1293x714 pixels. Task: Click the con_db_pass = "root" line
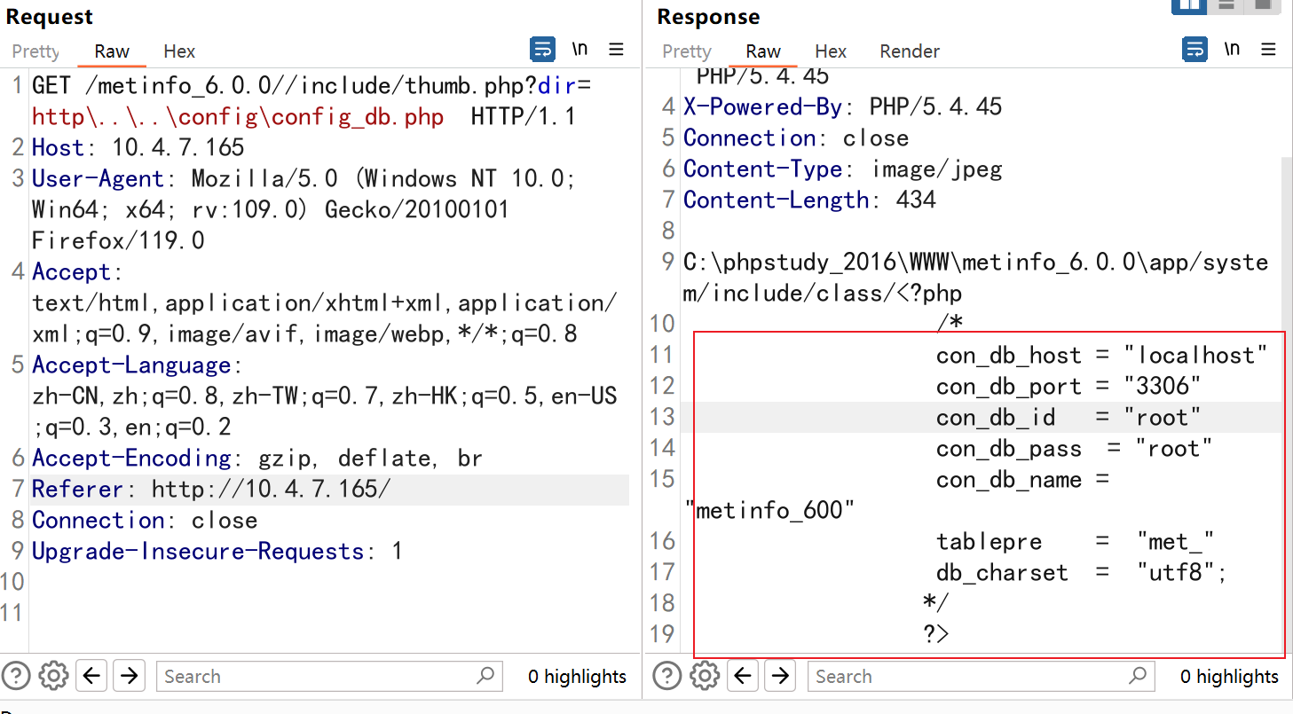[1074, 449]
